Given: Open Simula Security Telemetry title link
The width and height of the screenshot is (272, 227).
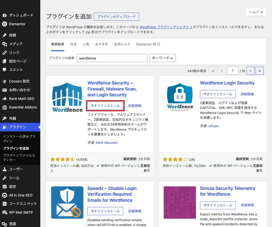Looking at the screenshot, I should click(227, 191).
